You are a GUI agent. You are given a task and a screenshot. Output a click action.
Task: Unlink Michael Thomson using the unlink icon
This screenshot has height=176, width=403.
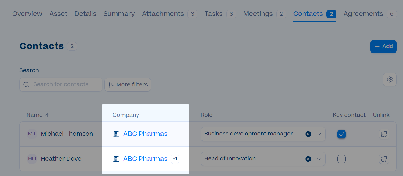384,134
